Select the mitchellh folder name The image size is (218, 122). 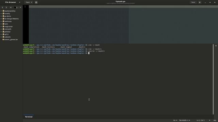[8, 29]
